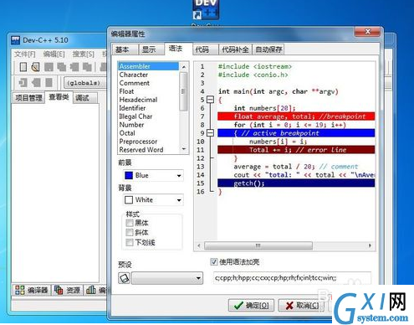The image size is (414, 325).
Task: Select Comment in the syntax list
Action: pyautogui.click(x=148, y=83)
